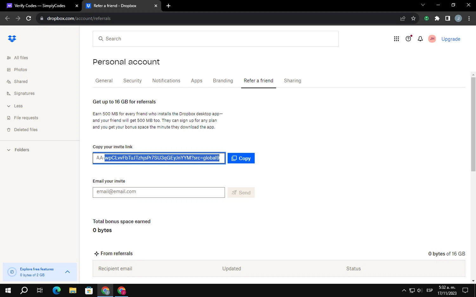This screenshot has height=297, width=476.
Task: Click the email invite input field
Action: tap(159, 192)
